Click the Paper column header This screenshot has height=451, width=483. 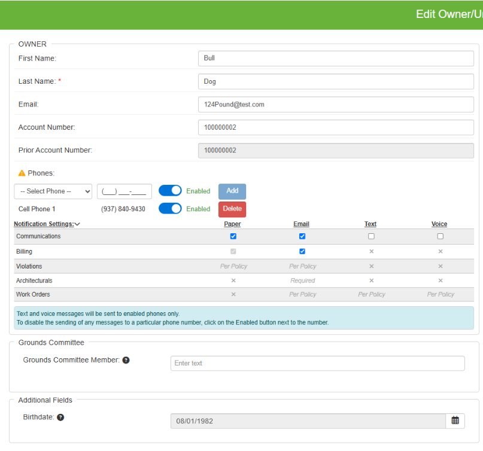click(232, 224)
